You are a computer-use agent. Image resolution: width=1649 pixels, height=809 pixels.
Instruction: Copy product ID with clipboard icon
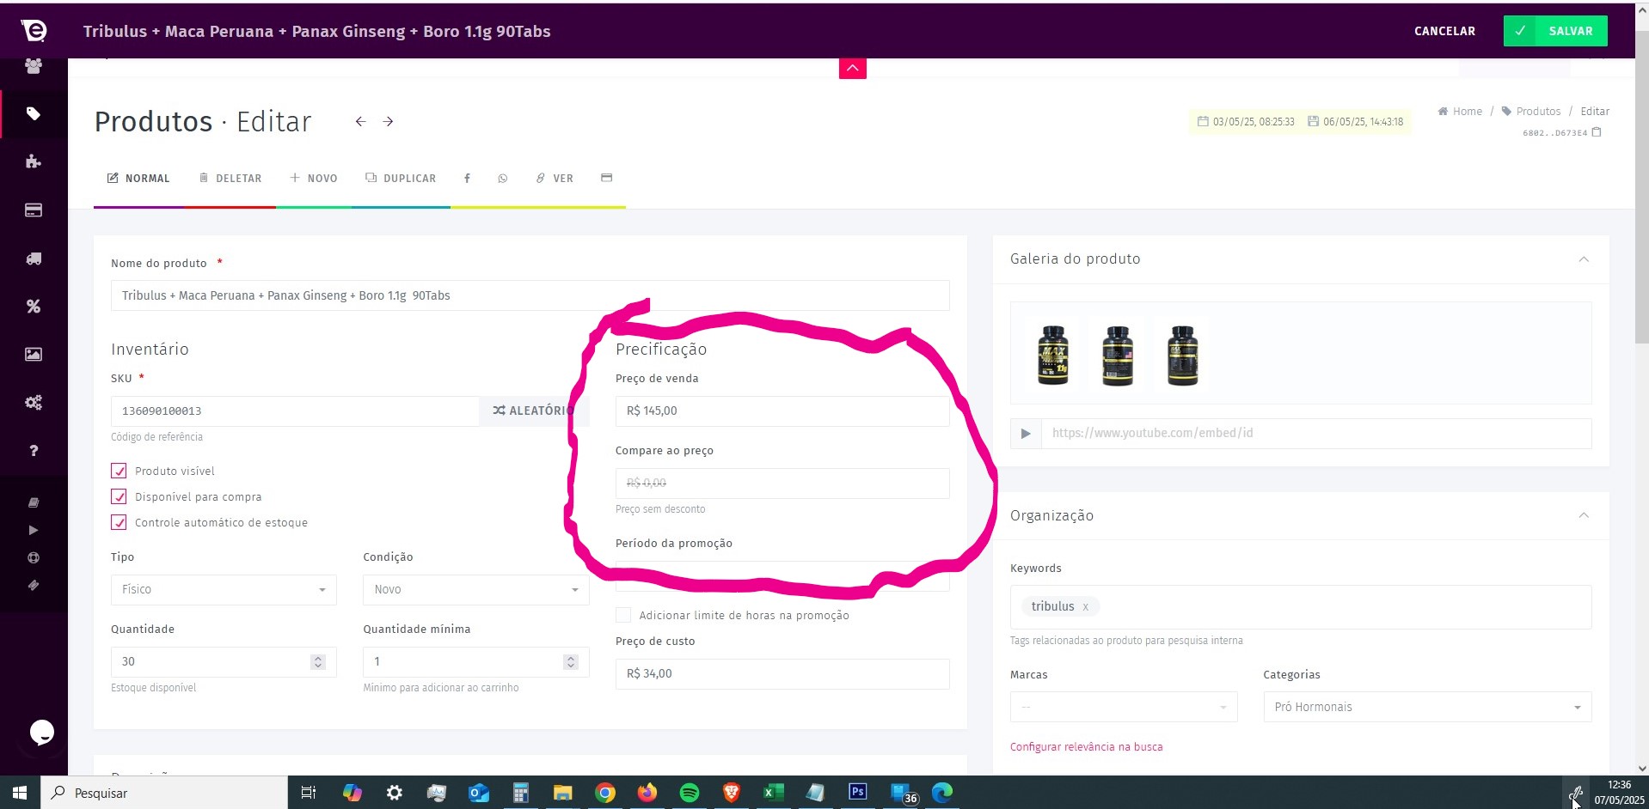pos(1597,132)
